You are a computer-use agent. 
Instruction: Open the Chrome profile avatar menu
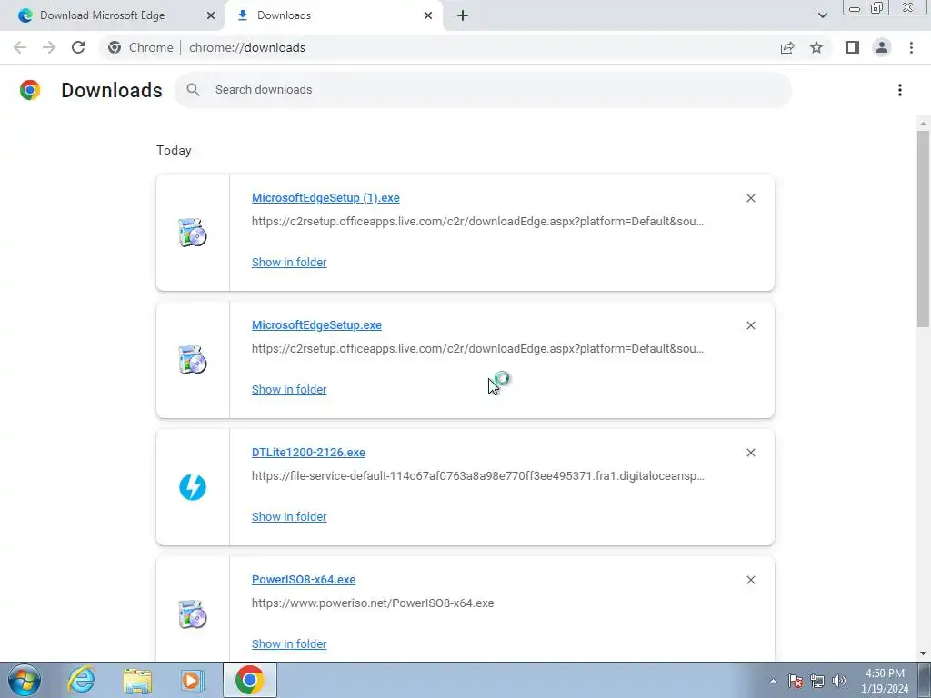click(882, 47)
